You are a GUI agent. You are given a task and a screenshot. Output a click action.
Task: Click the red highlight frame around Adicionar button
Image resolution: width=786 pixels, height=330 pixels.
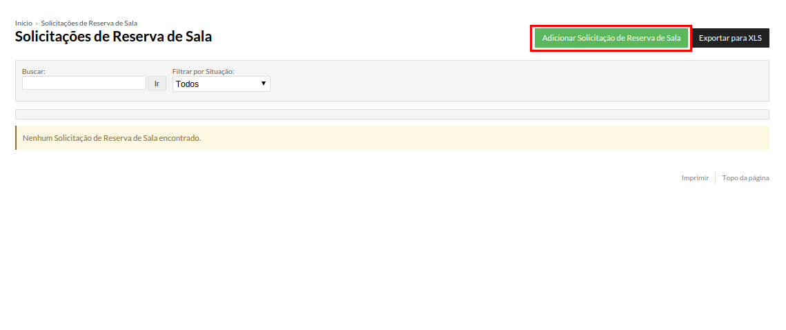pyautogui.click(x=611, y=27)
